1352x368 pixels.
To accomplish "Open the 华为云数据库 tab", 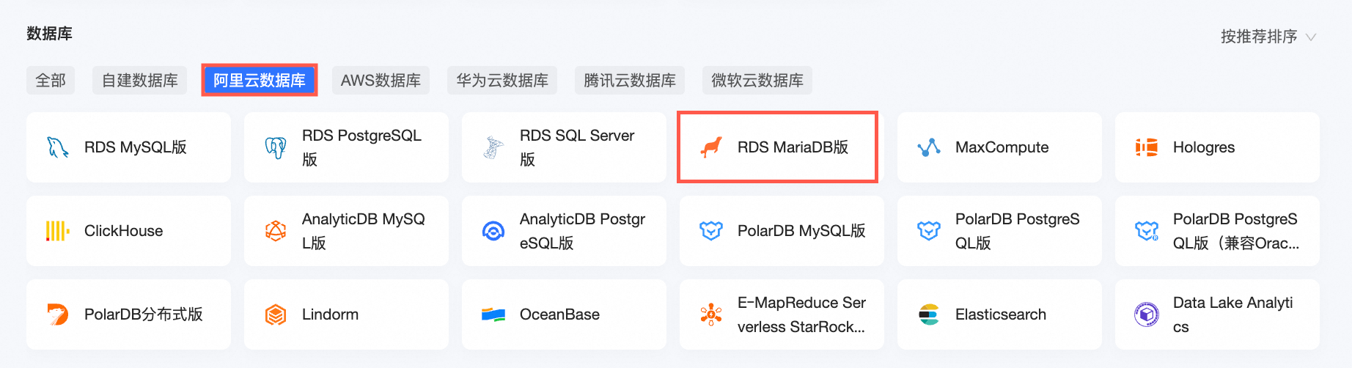I will pos(502,80).
